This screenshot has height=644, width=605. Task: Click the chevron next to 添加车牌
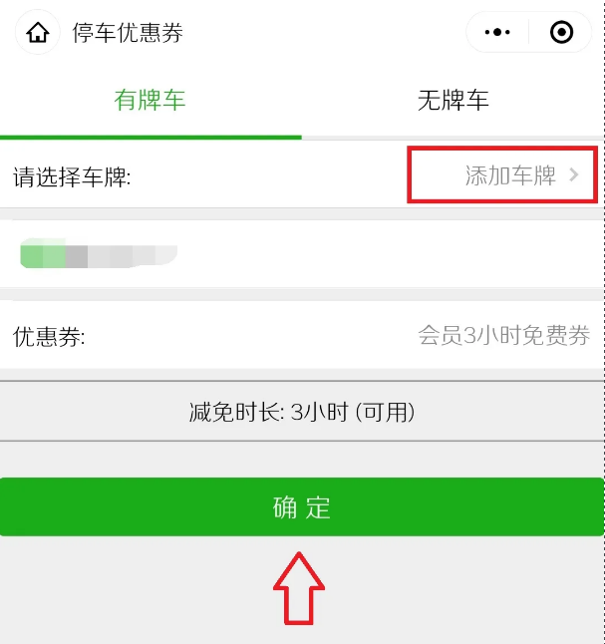[574, 175]
